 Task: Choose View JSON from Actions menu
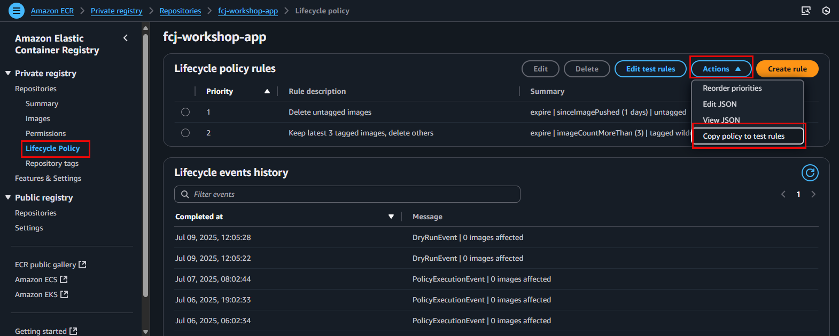coord(721,120)
